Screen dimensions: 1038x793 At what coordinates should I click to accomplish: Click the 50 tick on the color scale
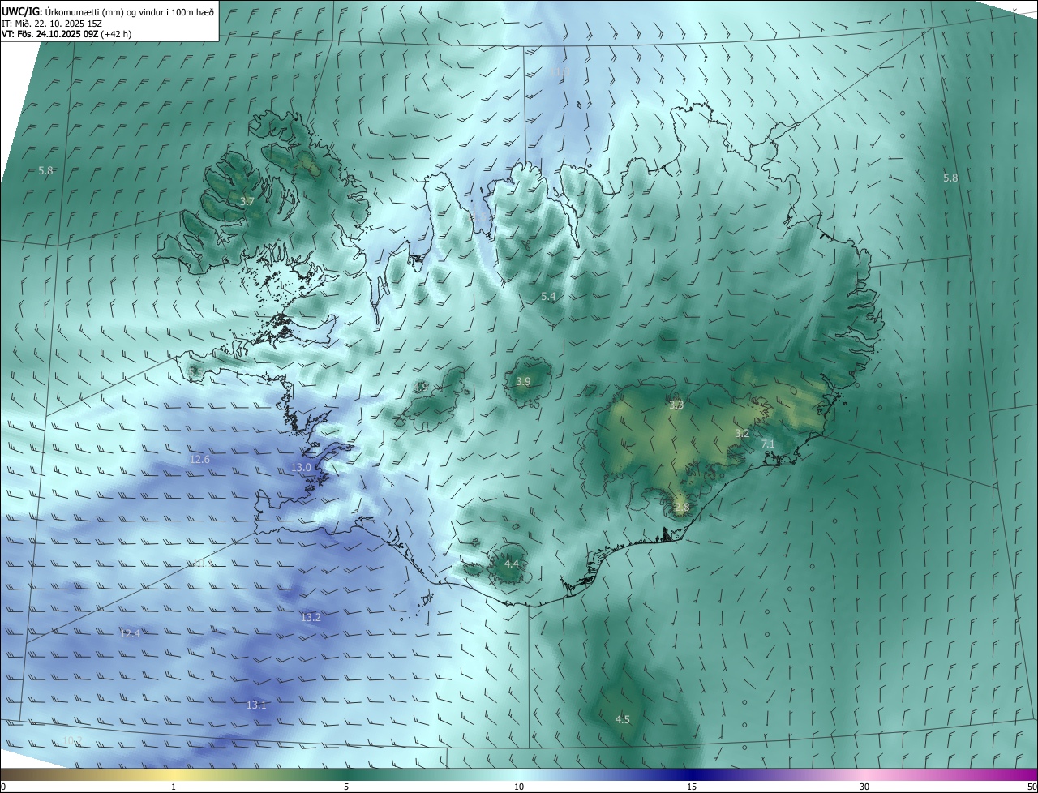pos(1032,787)
